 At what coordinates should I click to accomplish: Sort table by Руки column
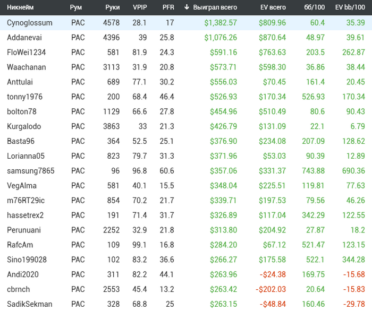112,7
